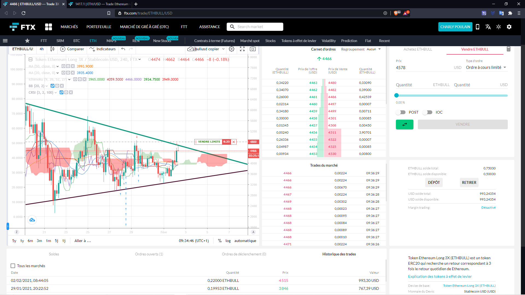
Task: Remove the CRSI indicator
Action: pyautogui.click(x=71, y=92)
